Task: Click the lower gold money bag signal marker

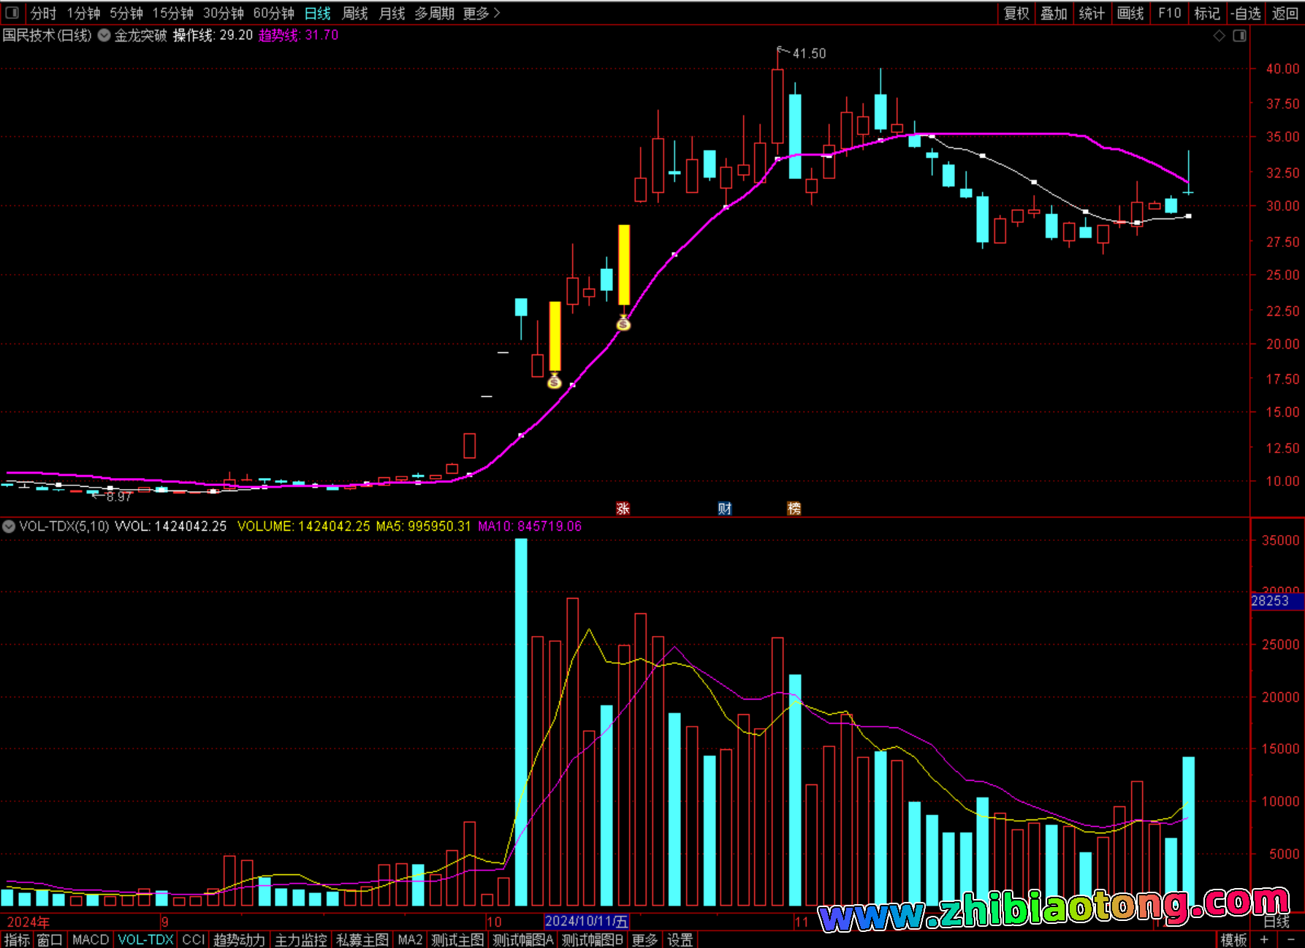Action: (555, 381)
